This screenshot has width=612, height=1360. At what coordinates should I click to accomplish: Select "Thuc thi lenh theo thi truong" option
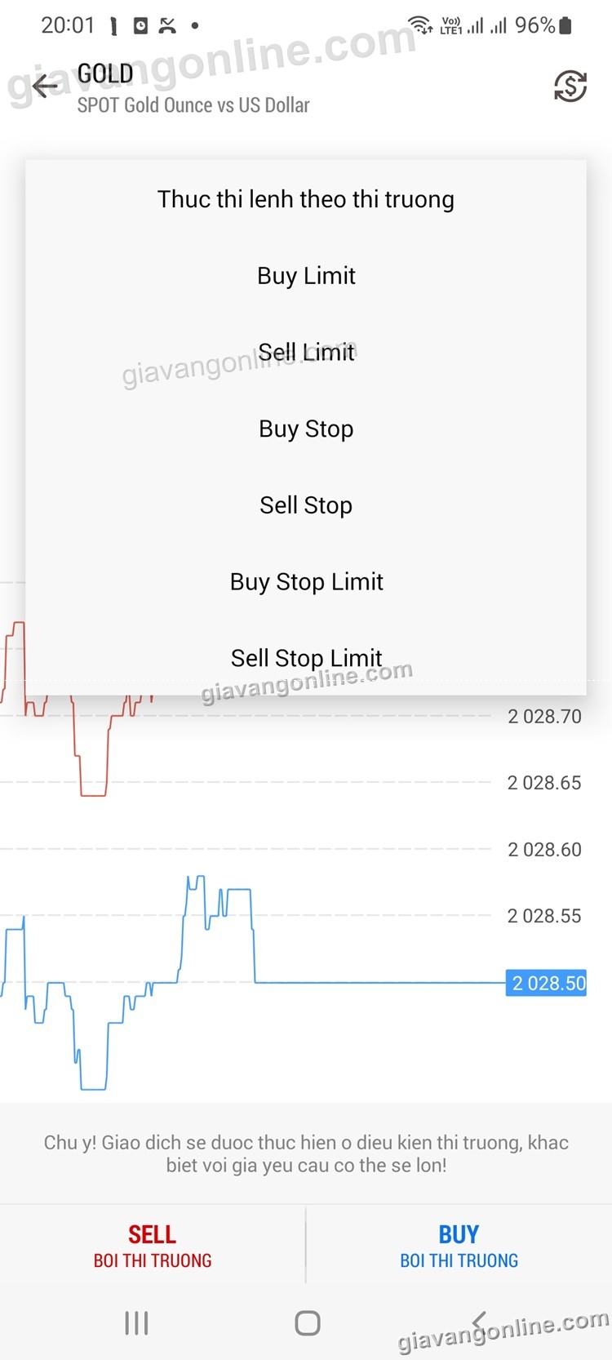[306, 199]
